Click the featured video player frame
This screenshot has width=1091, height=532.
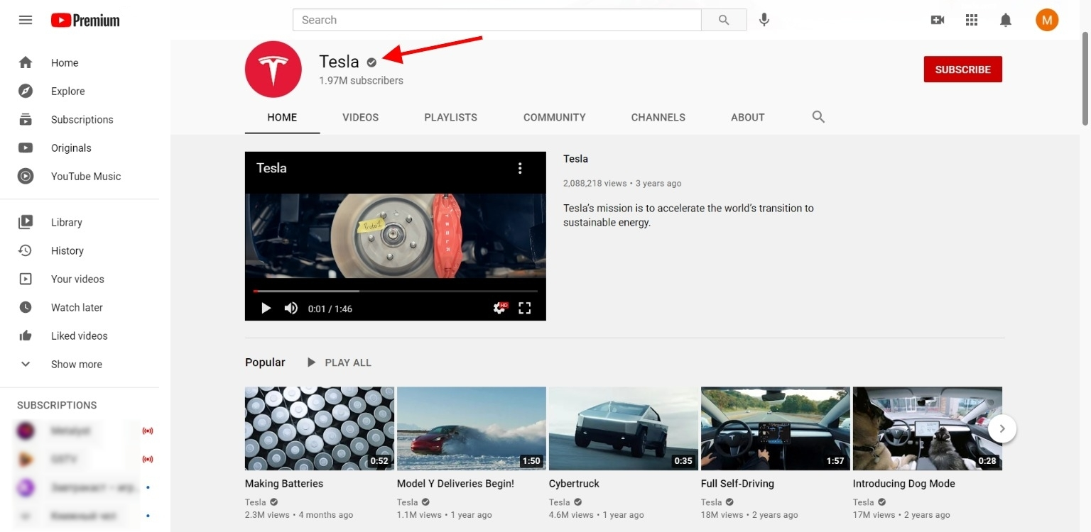pos(396,235)
